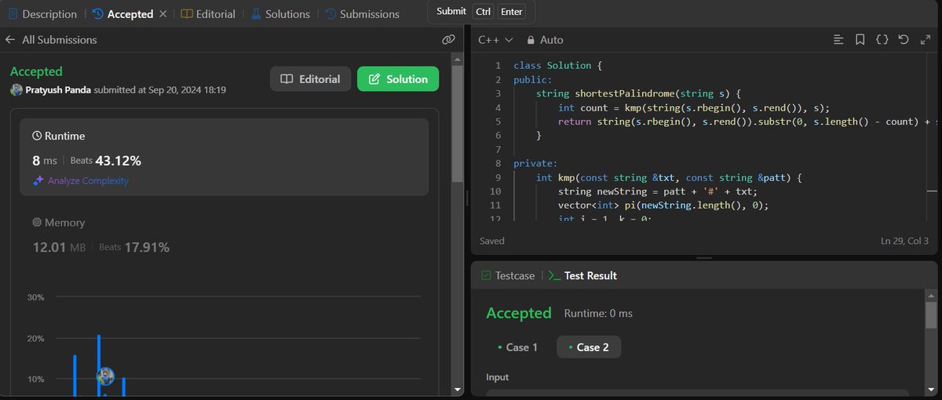942x400 pixels.
Task: Click the sparkle icon beside Analyze Complexity
Action: [38, 180]
